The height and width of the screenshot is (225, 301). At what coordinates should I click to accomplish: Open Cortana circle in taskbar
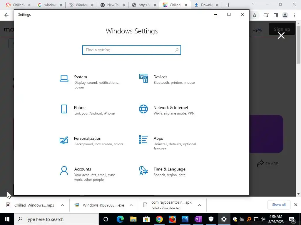[106, 219]
